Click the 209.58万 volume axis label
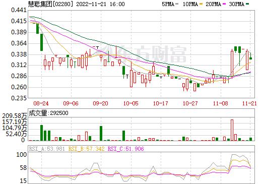Image resolution: width=262 pixels, height=184 pixels. [15, 116]
